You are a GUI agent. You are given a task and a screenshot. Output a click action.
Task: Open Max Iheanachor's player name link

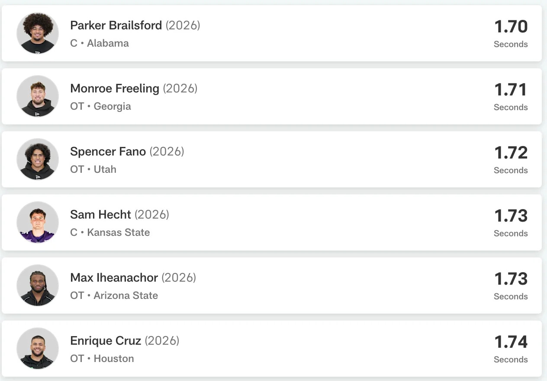(x=114, y=278)
